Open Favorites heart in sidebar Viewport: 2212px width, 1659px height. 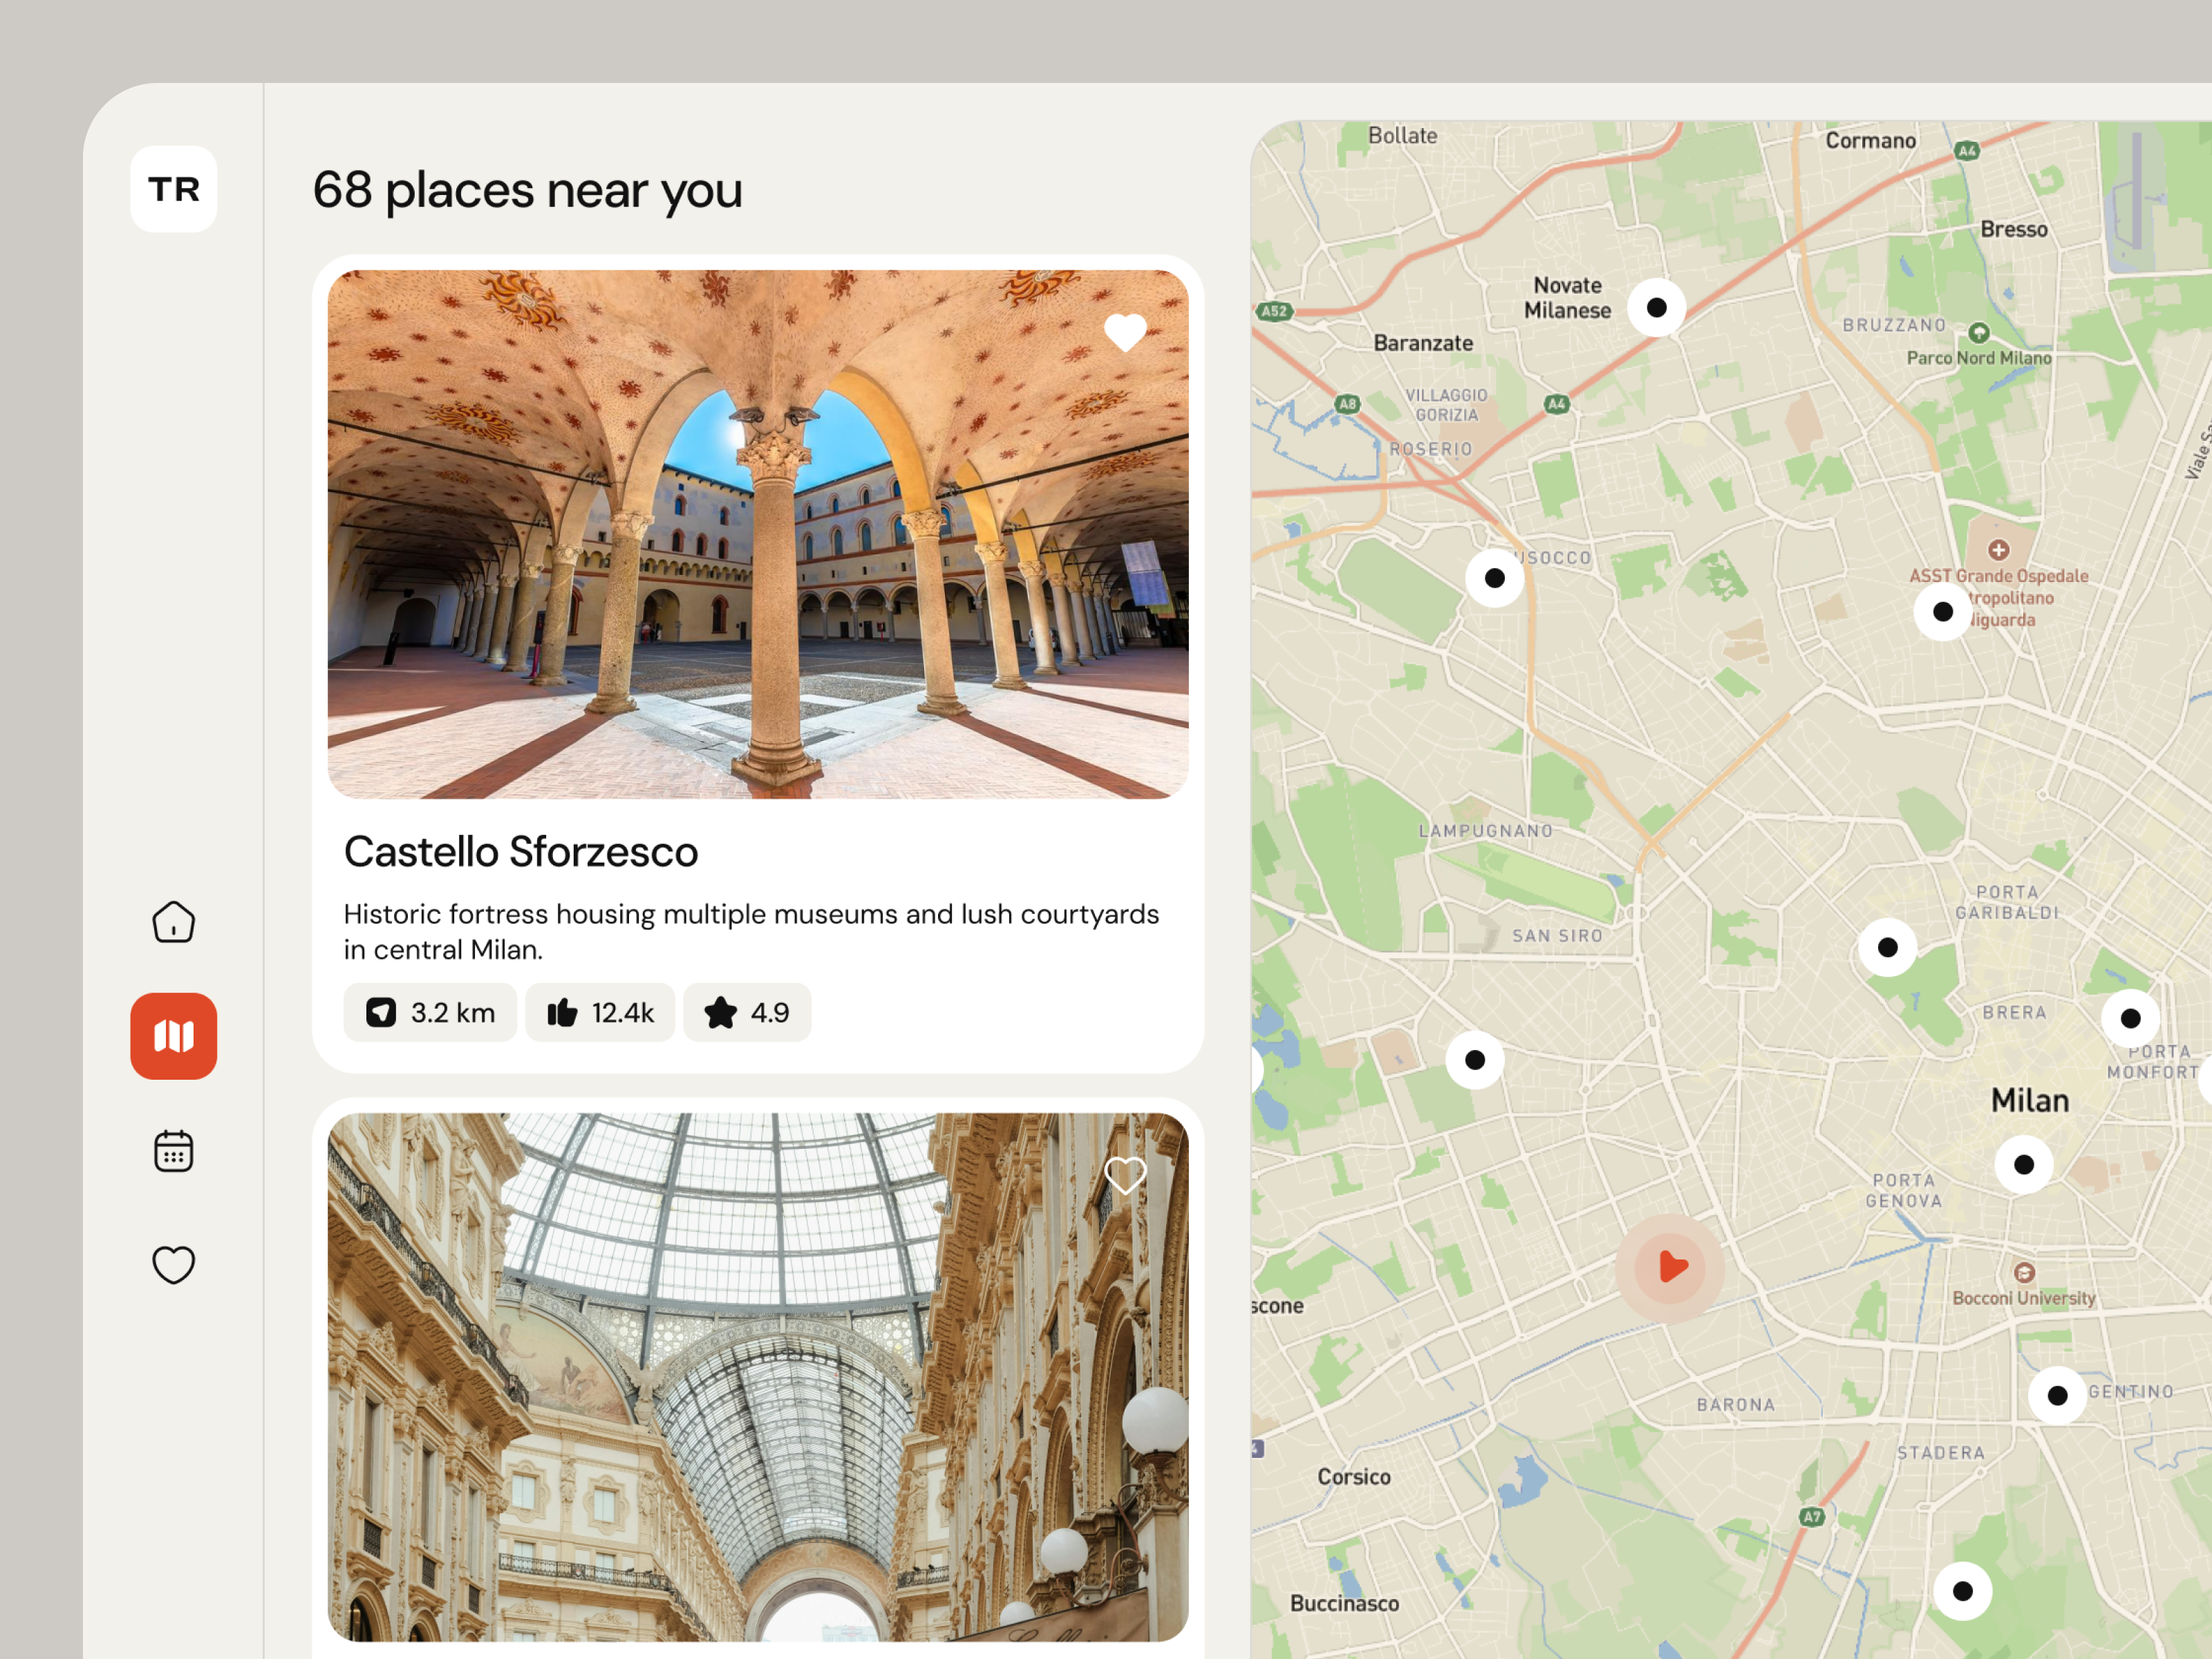[x=173, y=1265]
